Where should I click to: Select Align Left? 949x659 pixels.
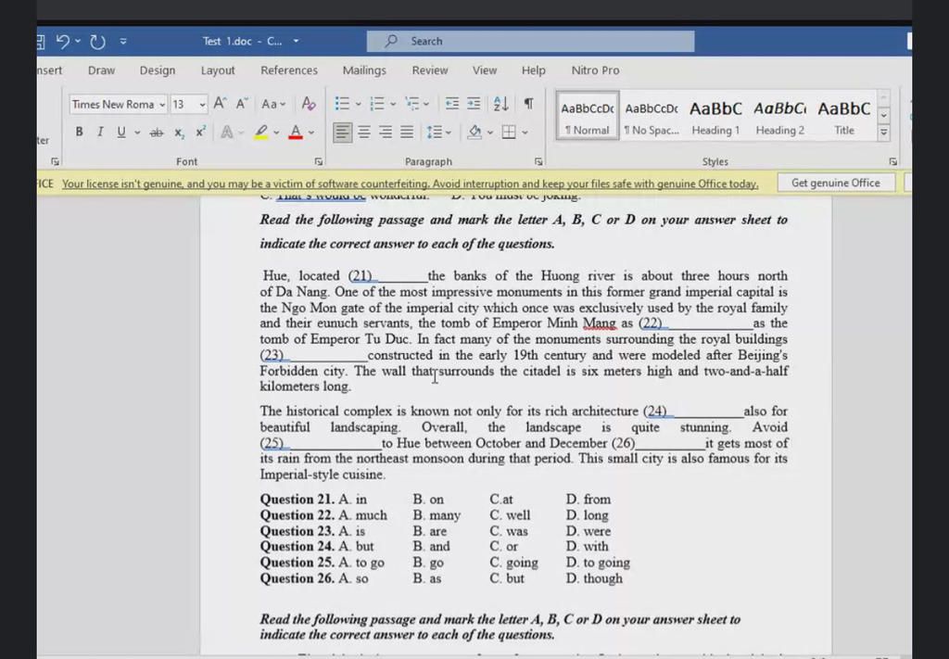pos(343,132)
